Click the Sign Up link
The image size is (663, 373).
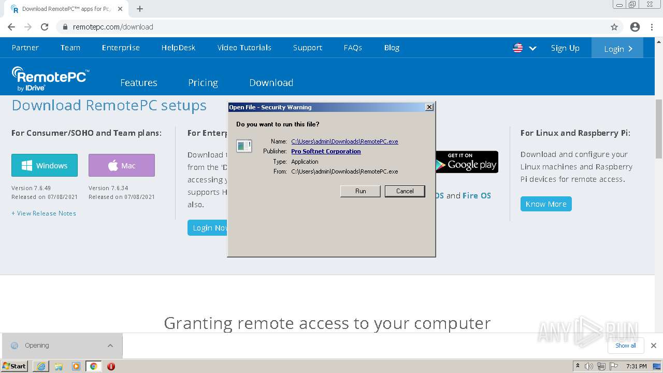pyautogui.click(x=565, y=48)
